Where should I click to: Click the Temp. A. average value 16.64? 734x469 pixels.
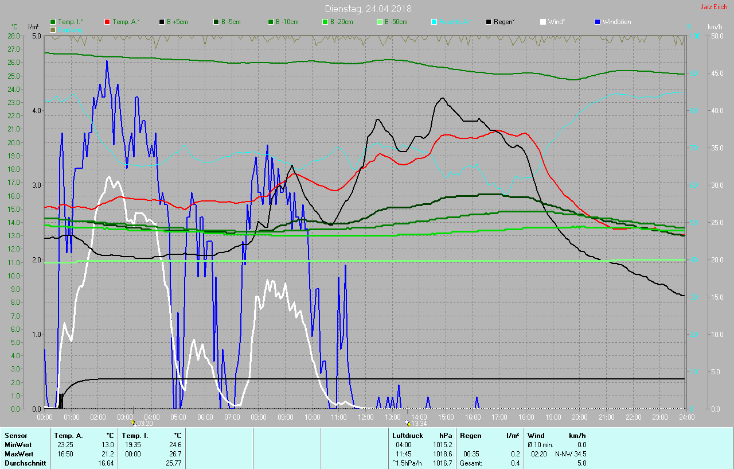coord(106,463)
